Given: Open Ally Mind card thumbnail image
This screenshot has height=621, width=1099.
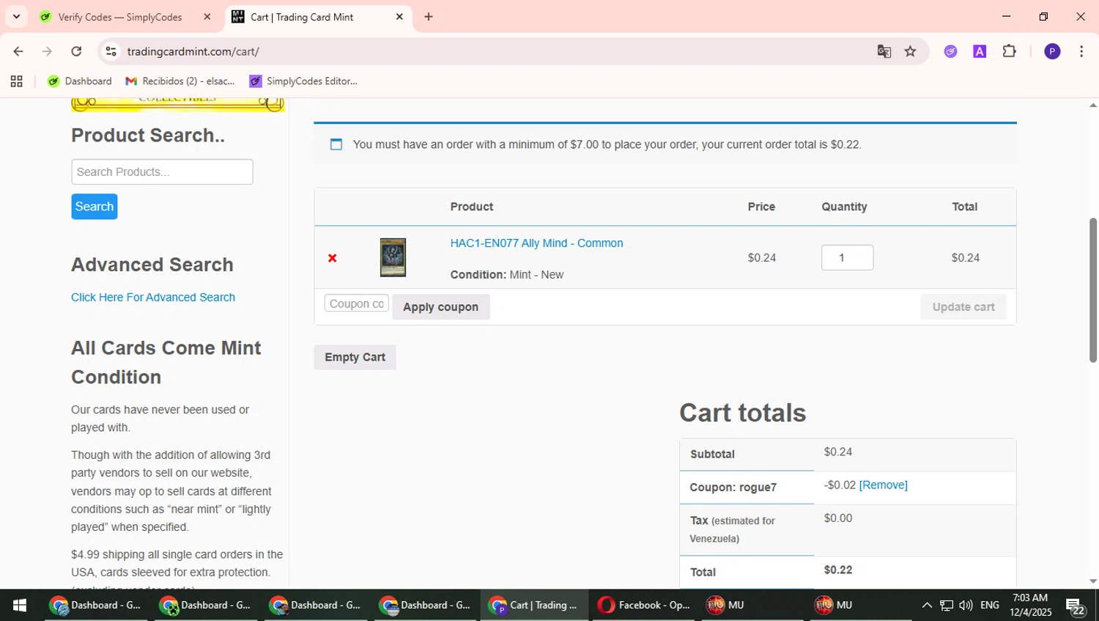Looking at the screenshot, I should point(393,257).
